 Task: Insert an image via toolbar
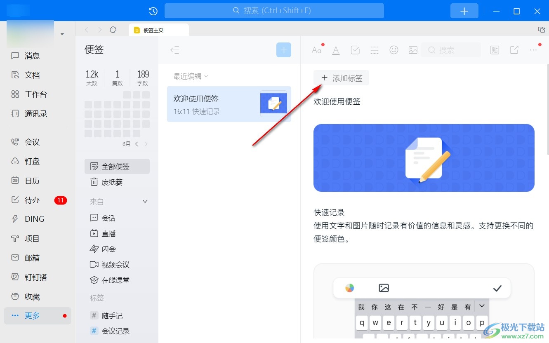pos(413,50)
